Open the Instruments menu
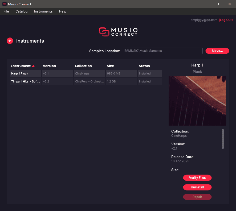This screenshot has width=236, height=211. pos(43,11)
